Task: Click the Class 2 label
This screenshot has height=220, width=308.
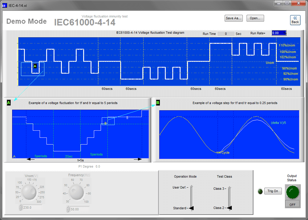Action: 219,208
